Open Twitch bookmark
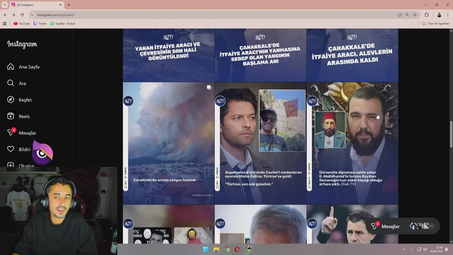This screenshot has width=453, height=255. pos(40,24)
